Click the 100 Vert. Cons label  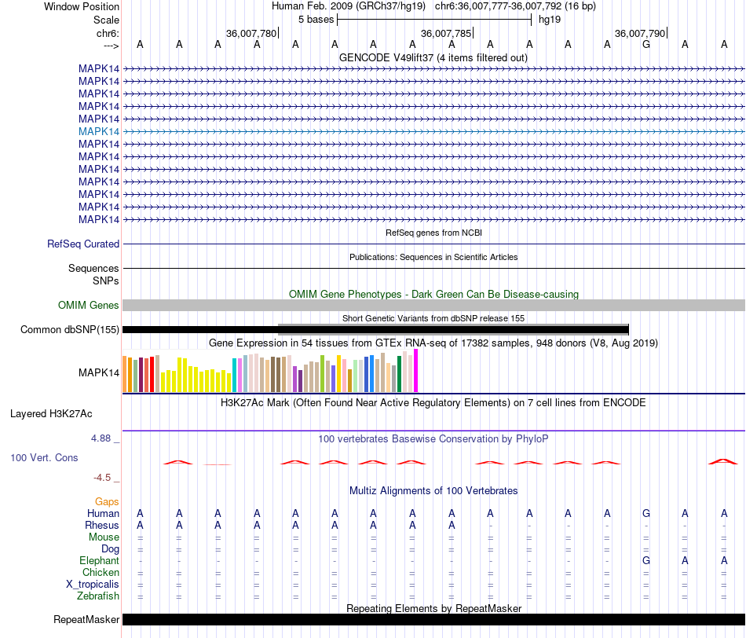44,457
